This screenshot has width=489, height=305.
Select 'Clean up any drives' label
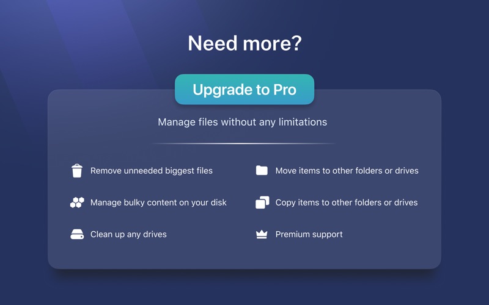(x=128, y=234)
